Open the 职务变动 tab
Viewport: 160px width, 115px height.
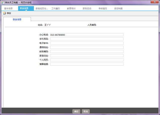click(x=87, y=8)
